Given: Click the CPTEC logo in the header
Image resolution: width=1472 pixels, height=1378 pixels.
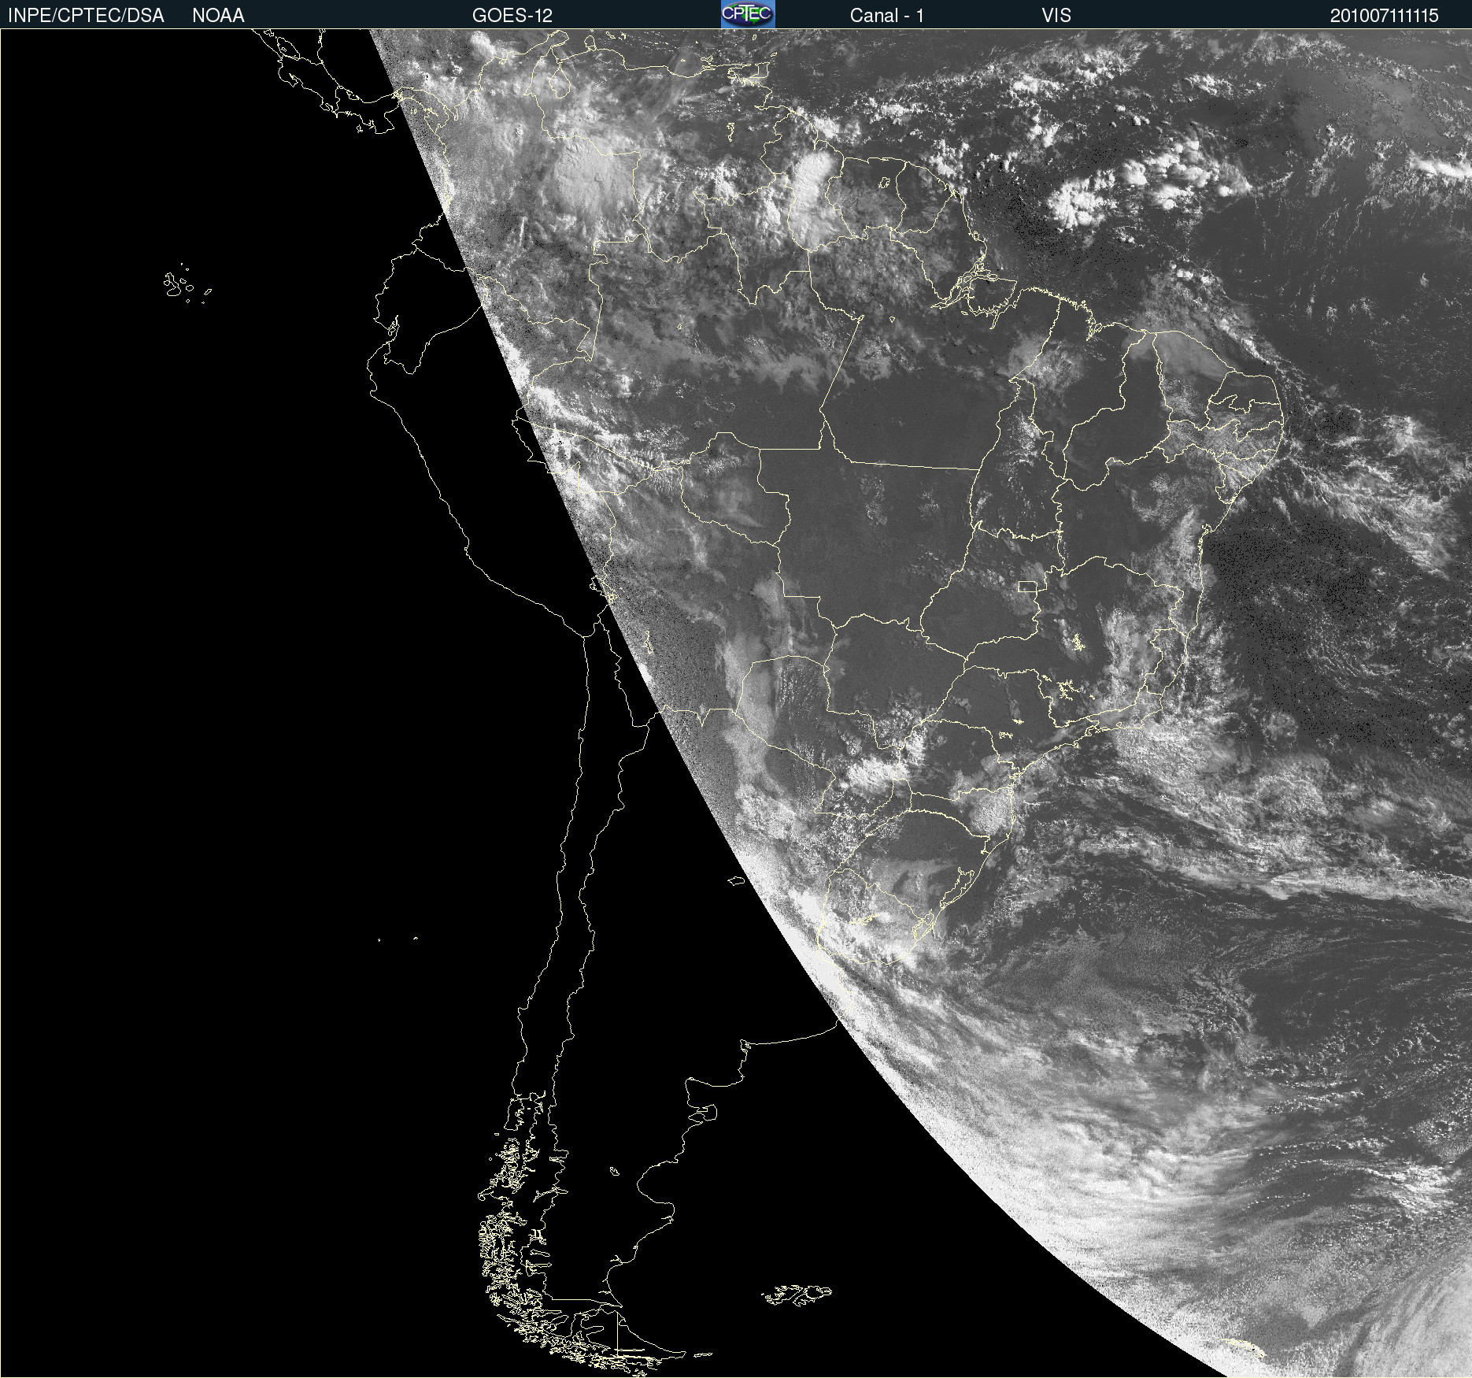Looking at the screenshot, I should pos(748,14).
